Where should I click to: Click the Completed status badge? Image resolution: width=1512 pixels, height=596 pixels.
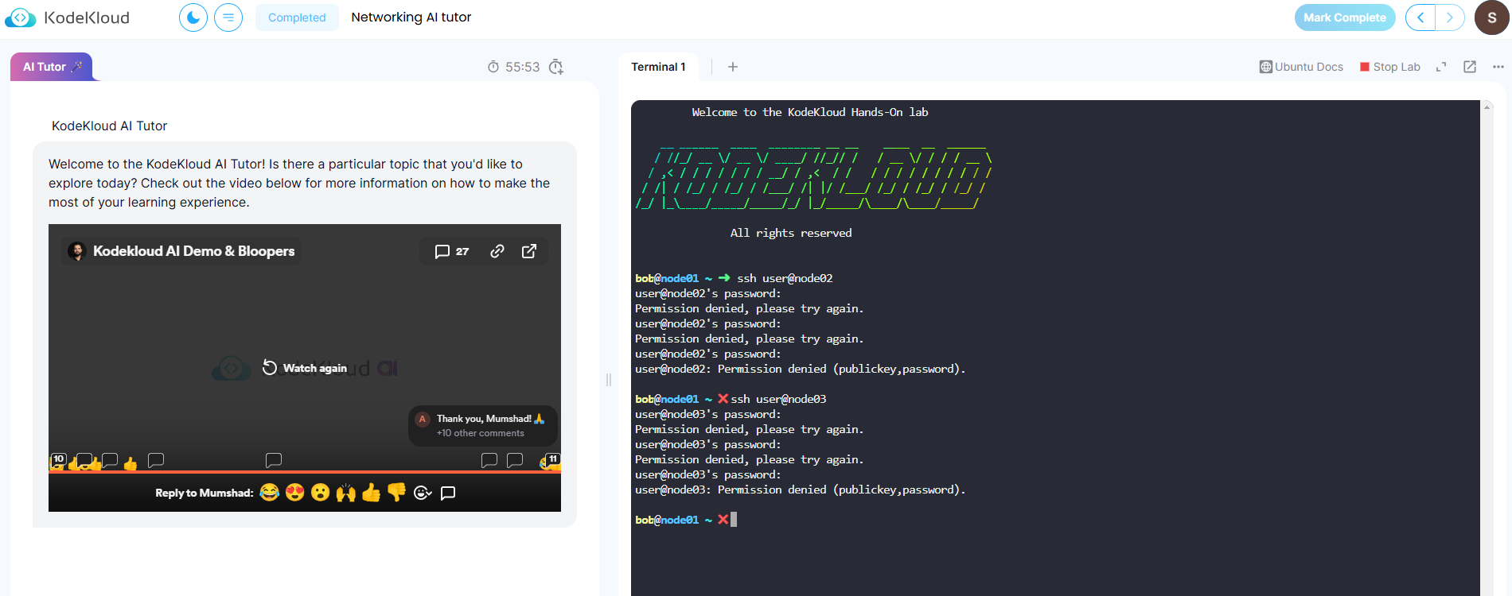(x=297, y=17)
